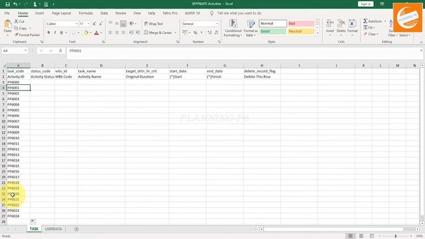This screenshot has height=239, width=425.
Task: Click the vertical scrollbar down arrow
Action: point(422,224)
